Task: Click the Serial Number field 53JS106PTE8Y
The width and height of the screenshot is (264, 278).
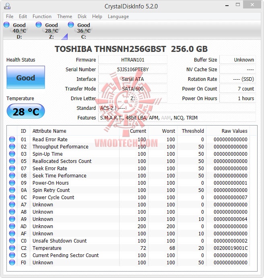Action: coord(133,69)
